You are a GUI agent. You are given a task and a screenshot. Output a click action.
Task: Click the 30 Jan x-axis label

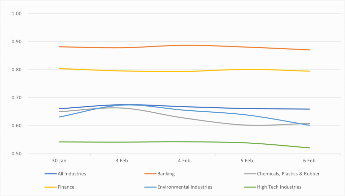pos(59,161)
